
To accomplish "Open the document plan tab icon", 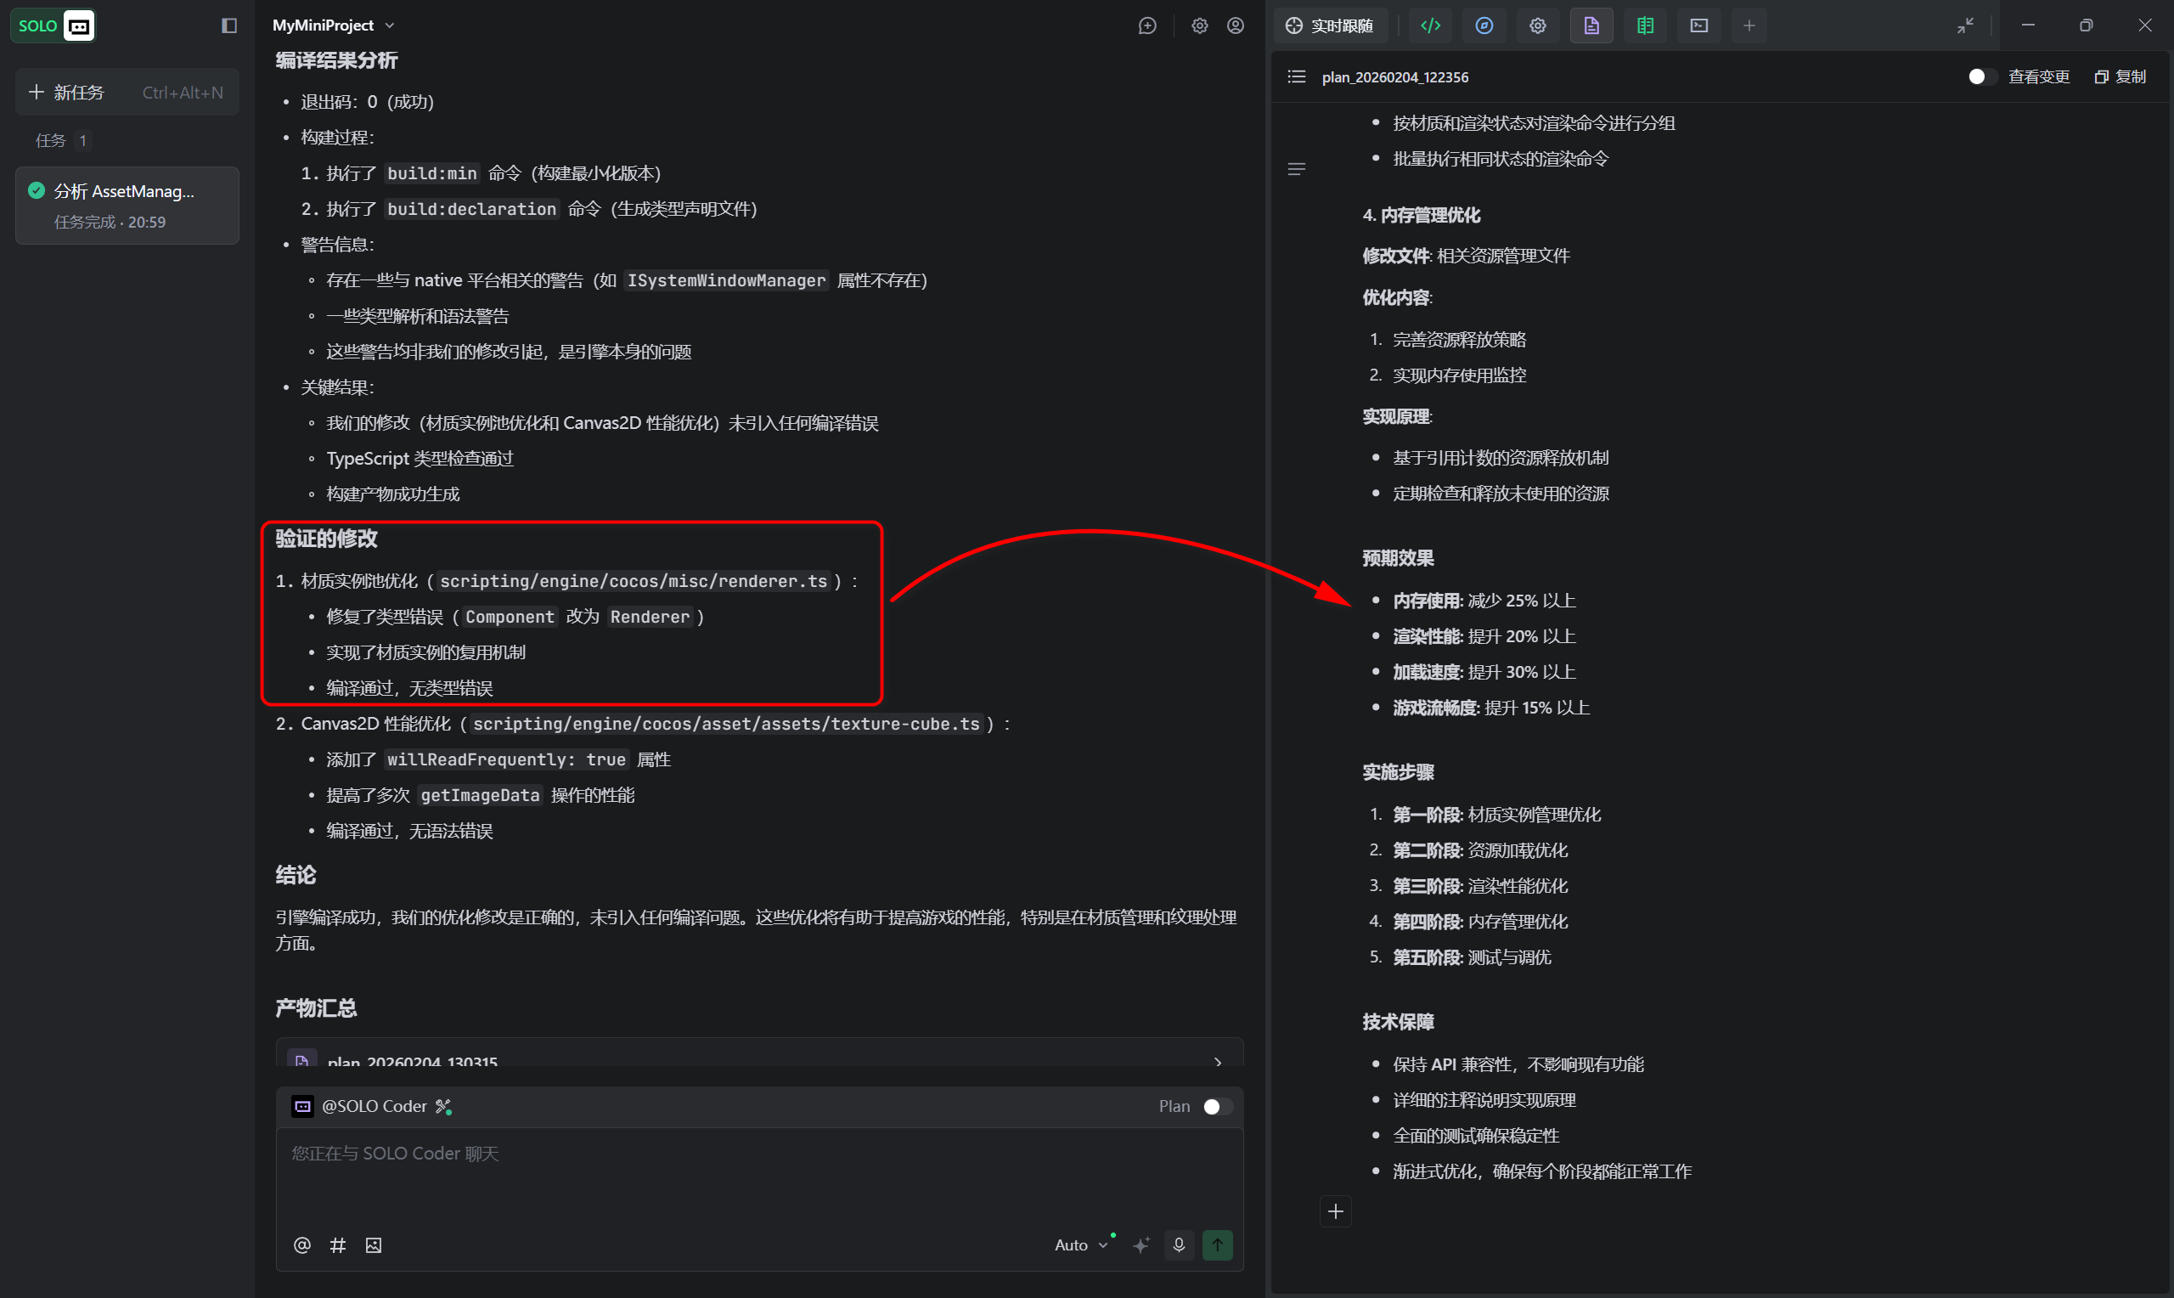I will 1591,25.
